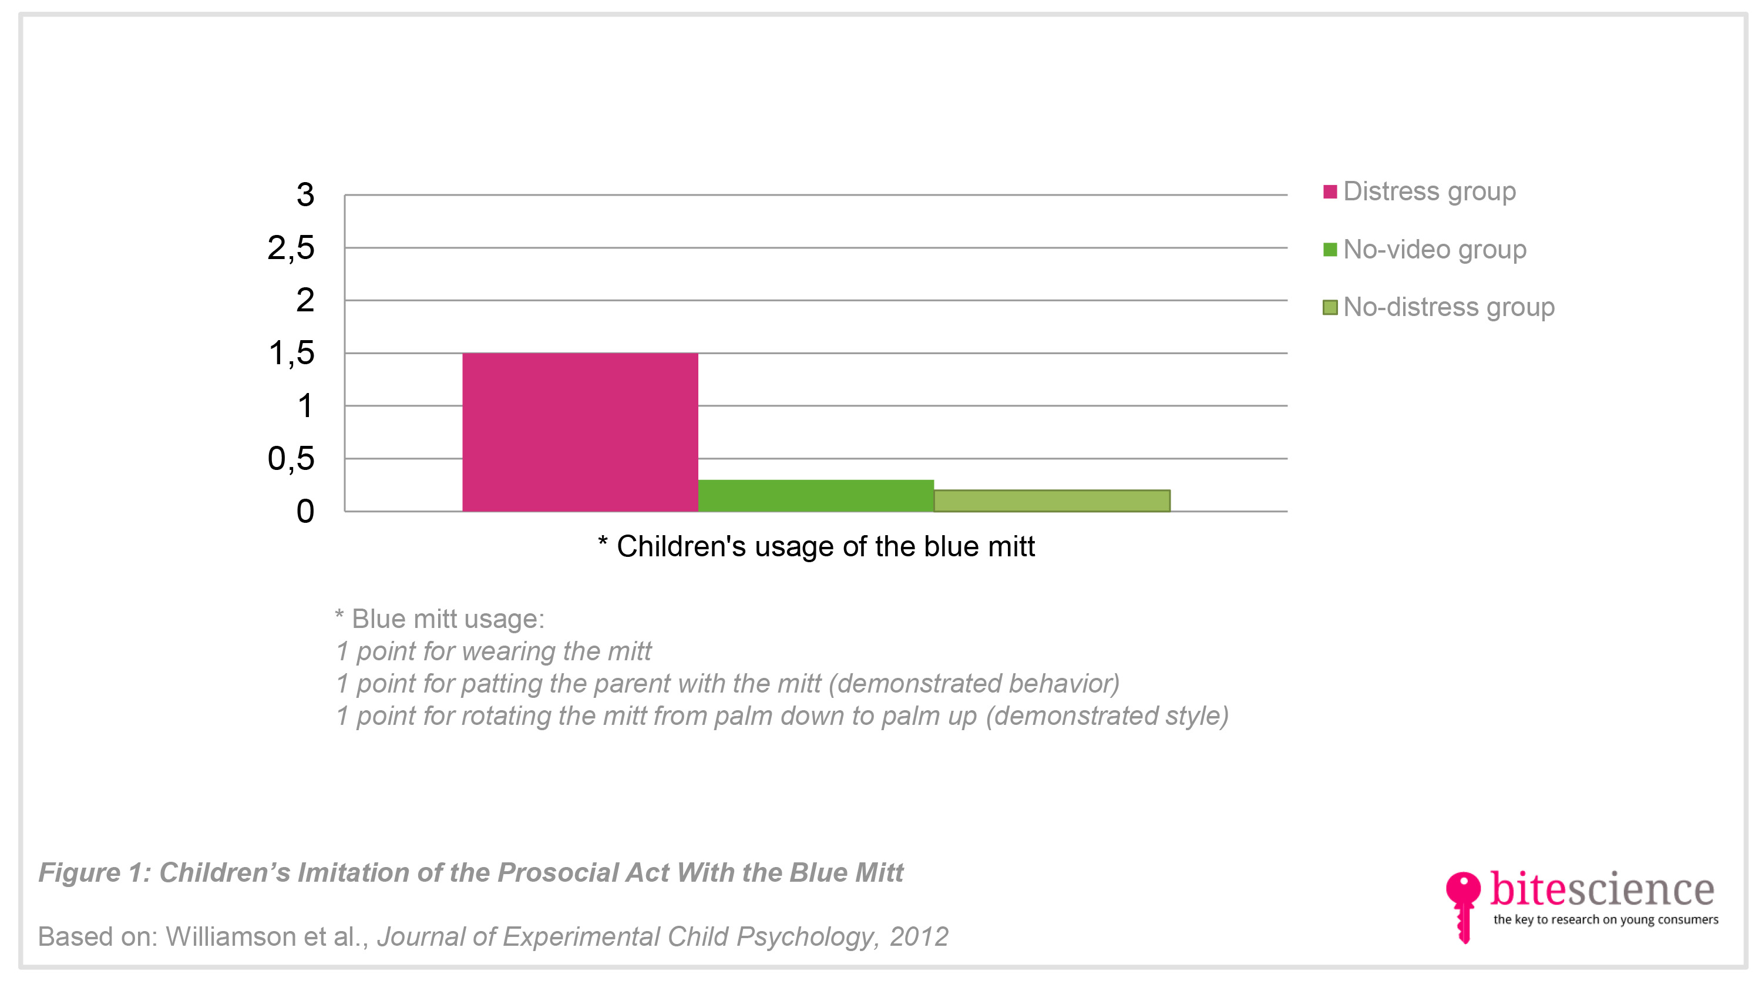Screen dimensions: 1762x991
Task: Select the light green No-distress group bar
Action: click(1052, 500)
